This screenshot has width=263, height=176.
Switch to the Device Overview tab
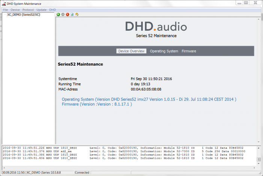[x=131, y=51]
